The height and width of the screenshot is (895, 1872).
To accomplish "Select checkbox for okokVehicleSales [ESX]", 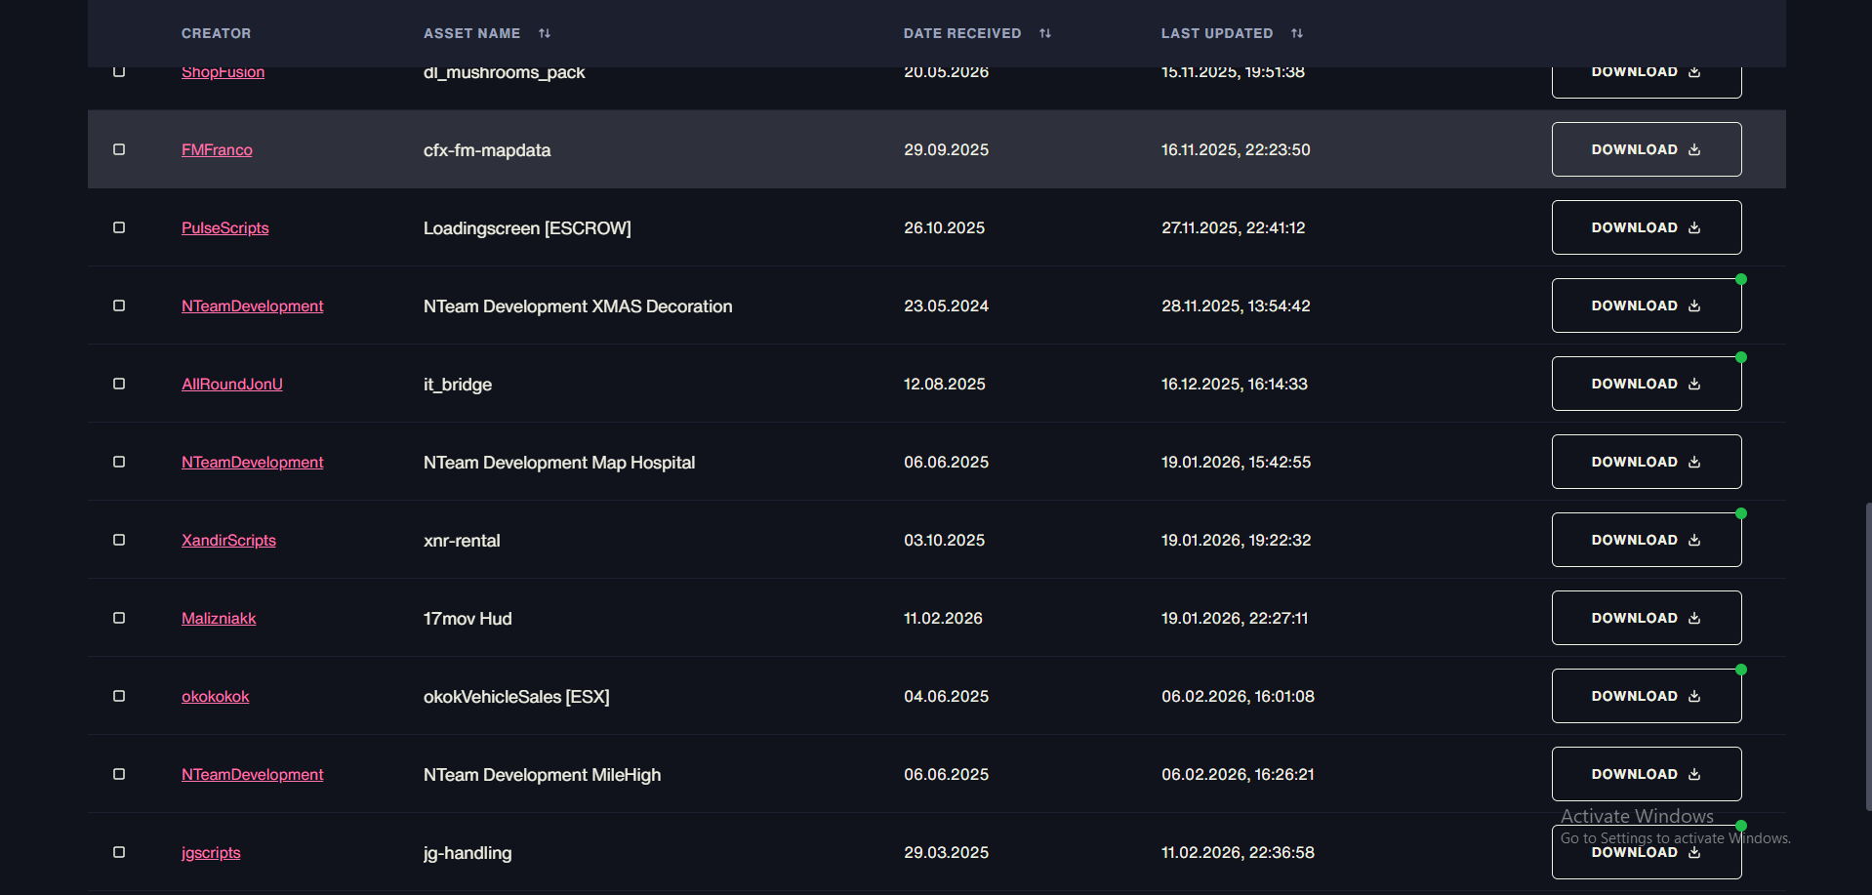I will (x=119, y=696).
